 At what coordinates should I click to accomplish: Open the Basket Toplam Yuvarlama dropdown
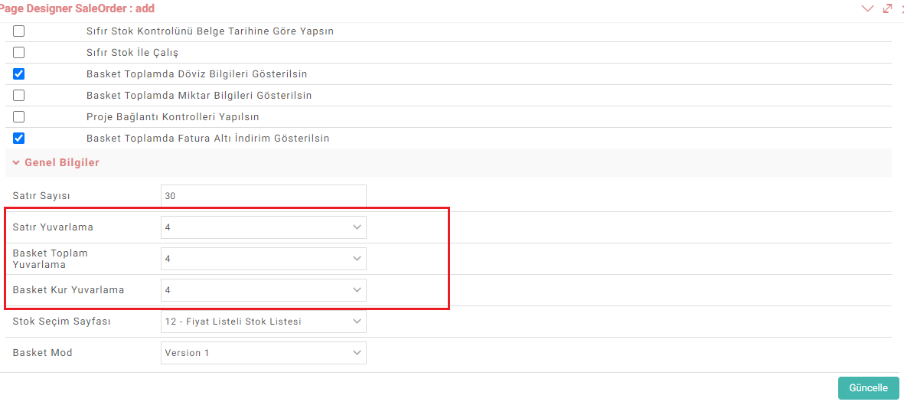point(263,259)
